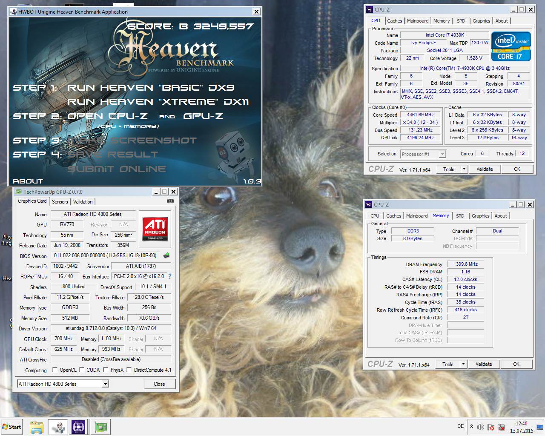545x436 pixels.
Task: Click Tools button in the top CPU-Z window
Action: click(x=449, y=169)
